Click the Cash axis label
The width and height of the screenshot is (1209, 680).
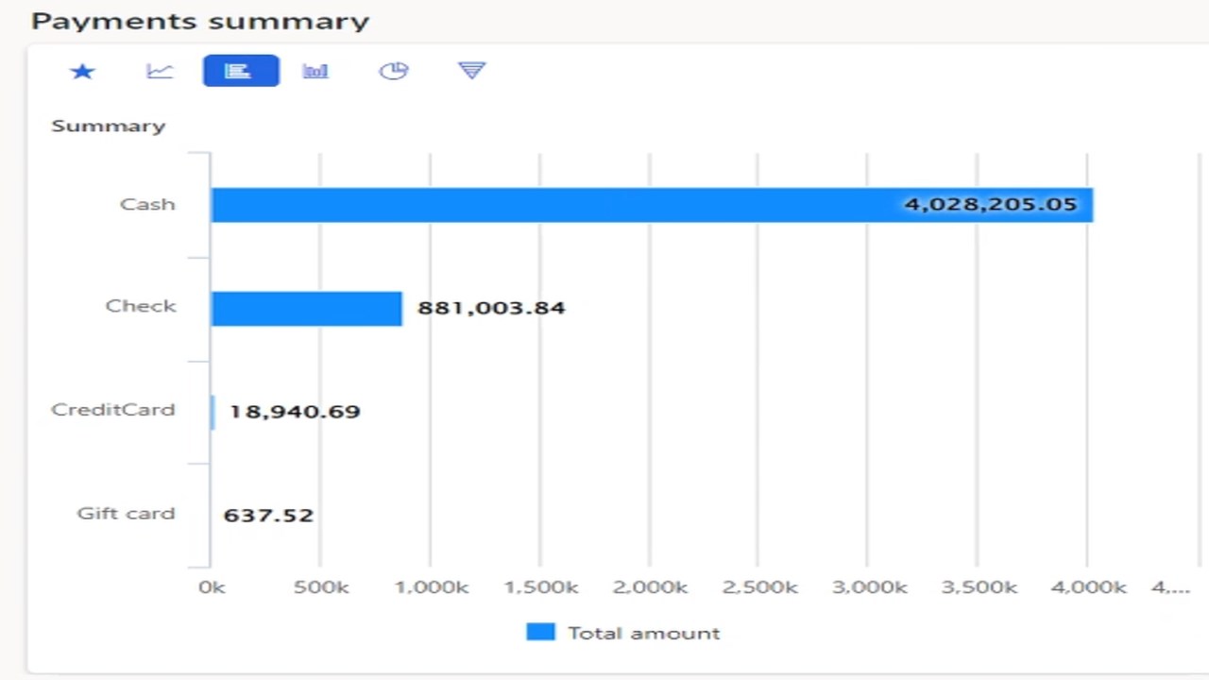(147, 204)
